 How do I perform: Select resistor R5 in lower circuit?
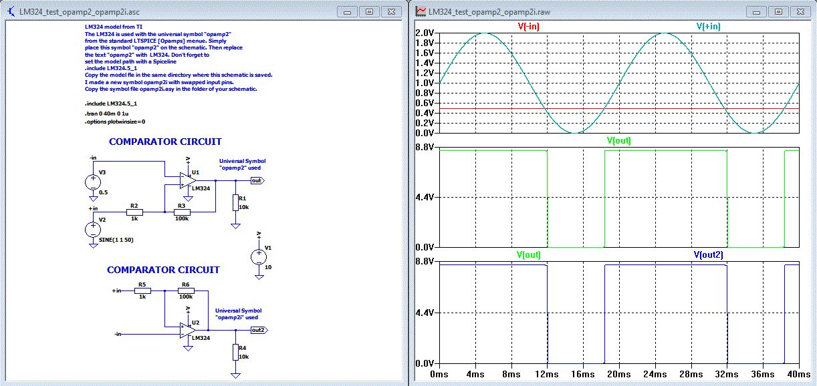coord(142,291)
